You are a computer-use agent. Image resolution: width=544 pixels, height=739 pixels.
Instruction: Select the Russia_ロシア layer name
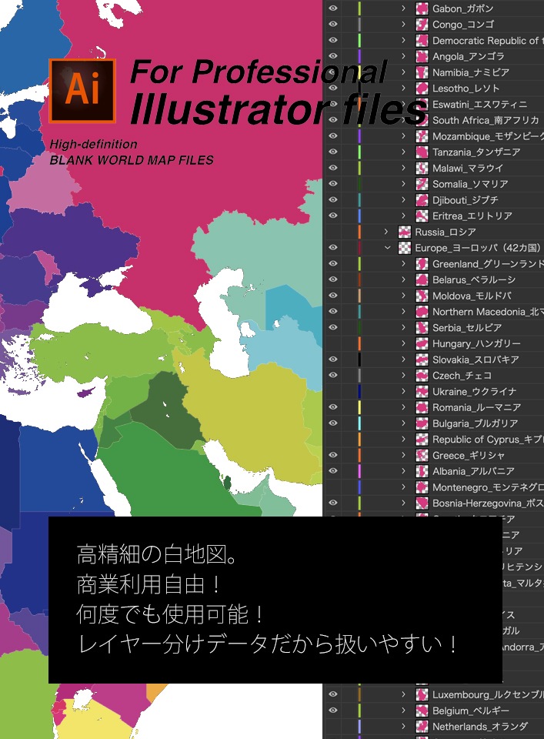pyautogui.click(x=446, y=232)
